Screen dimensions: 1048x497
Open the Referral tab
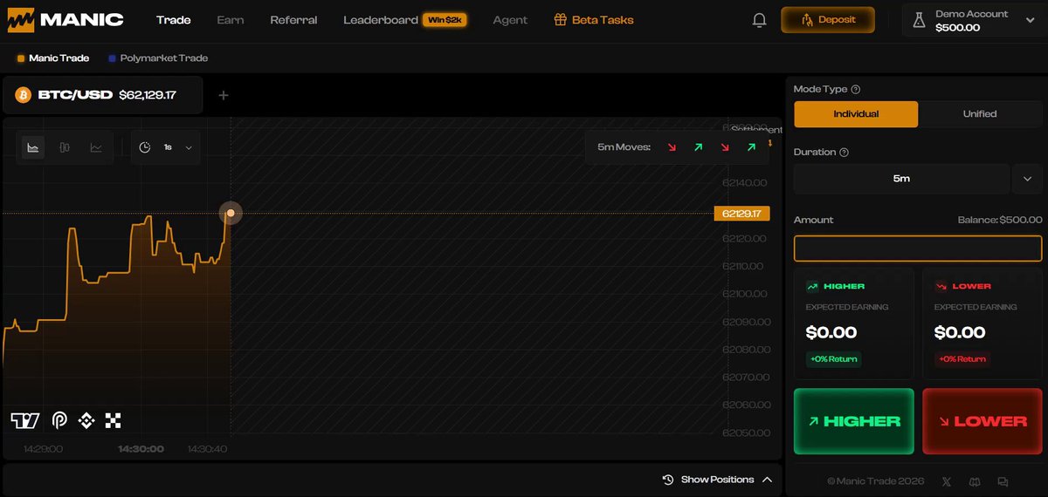pos(293,20)
